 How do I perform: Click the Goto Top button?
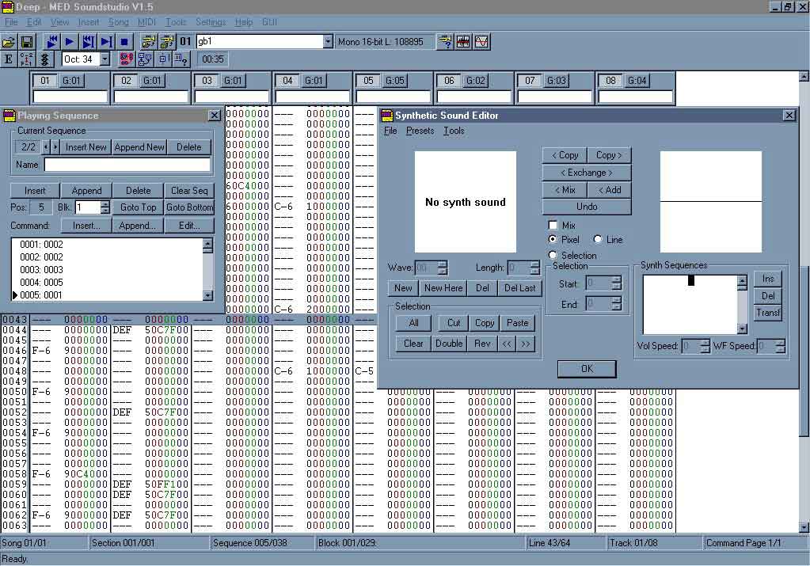point(138,207)
